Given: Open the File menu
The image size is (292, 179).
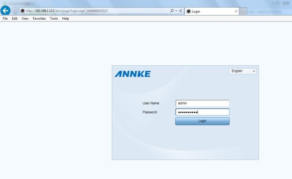Looking at the screenshot, I should (x=5, y=19).
